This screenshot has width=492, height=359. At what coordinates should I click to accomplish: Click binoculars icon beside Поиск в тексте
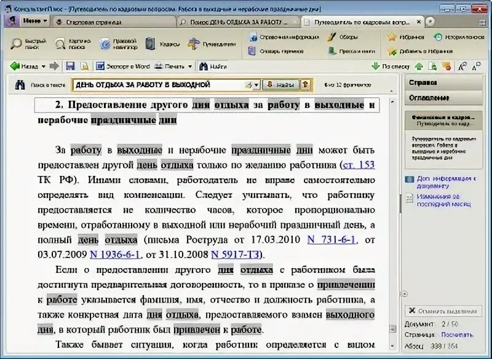[x=20, y=85]
